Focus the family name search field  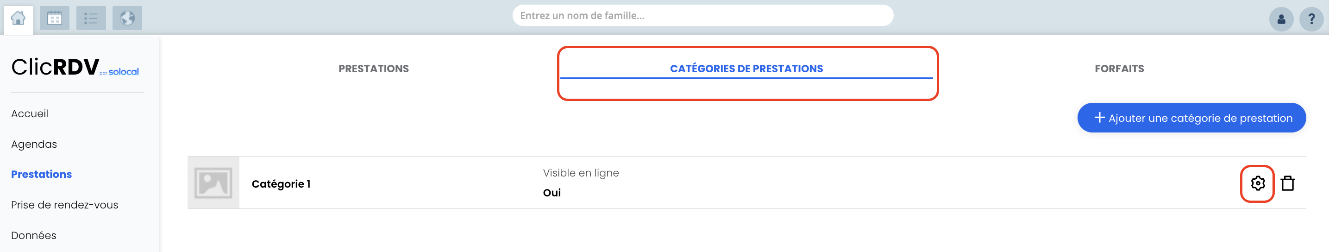pyautogui.click(x=702, y=15)
